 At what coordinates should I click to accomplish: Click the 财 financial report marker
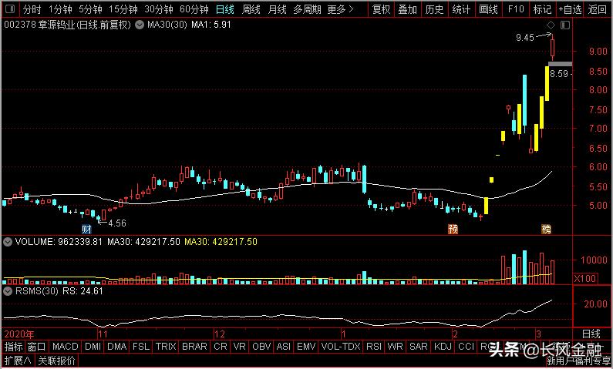86,229
